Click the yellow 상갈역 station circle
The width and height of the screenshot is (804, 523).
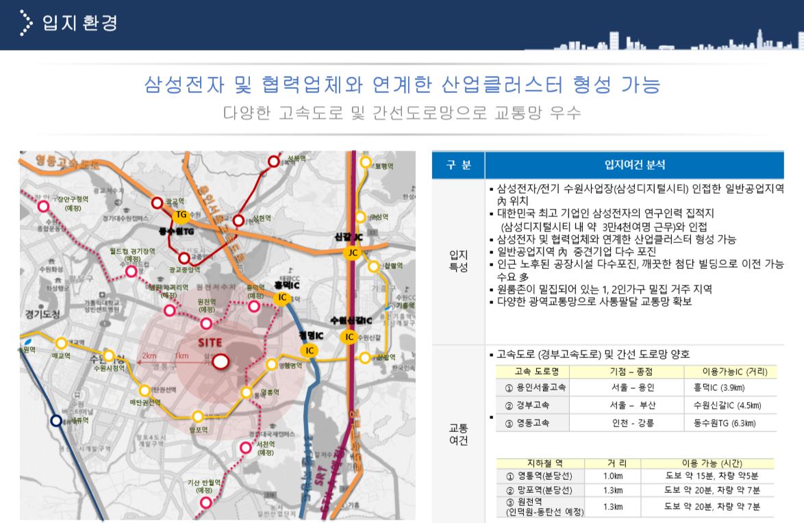tap(364, 358)
